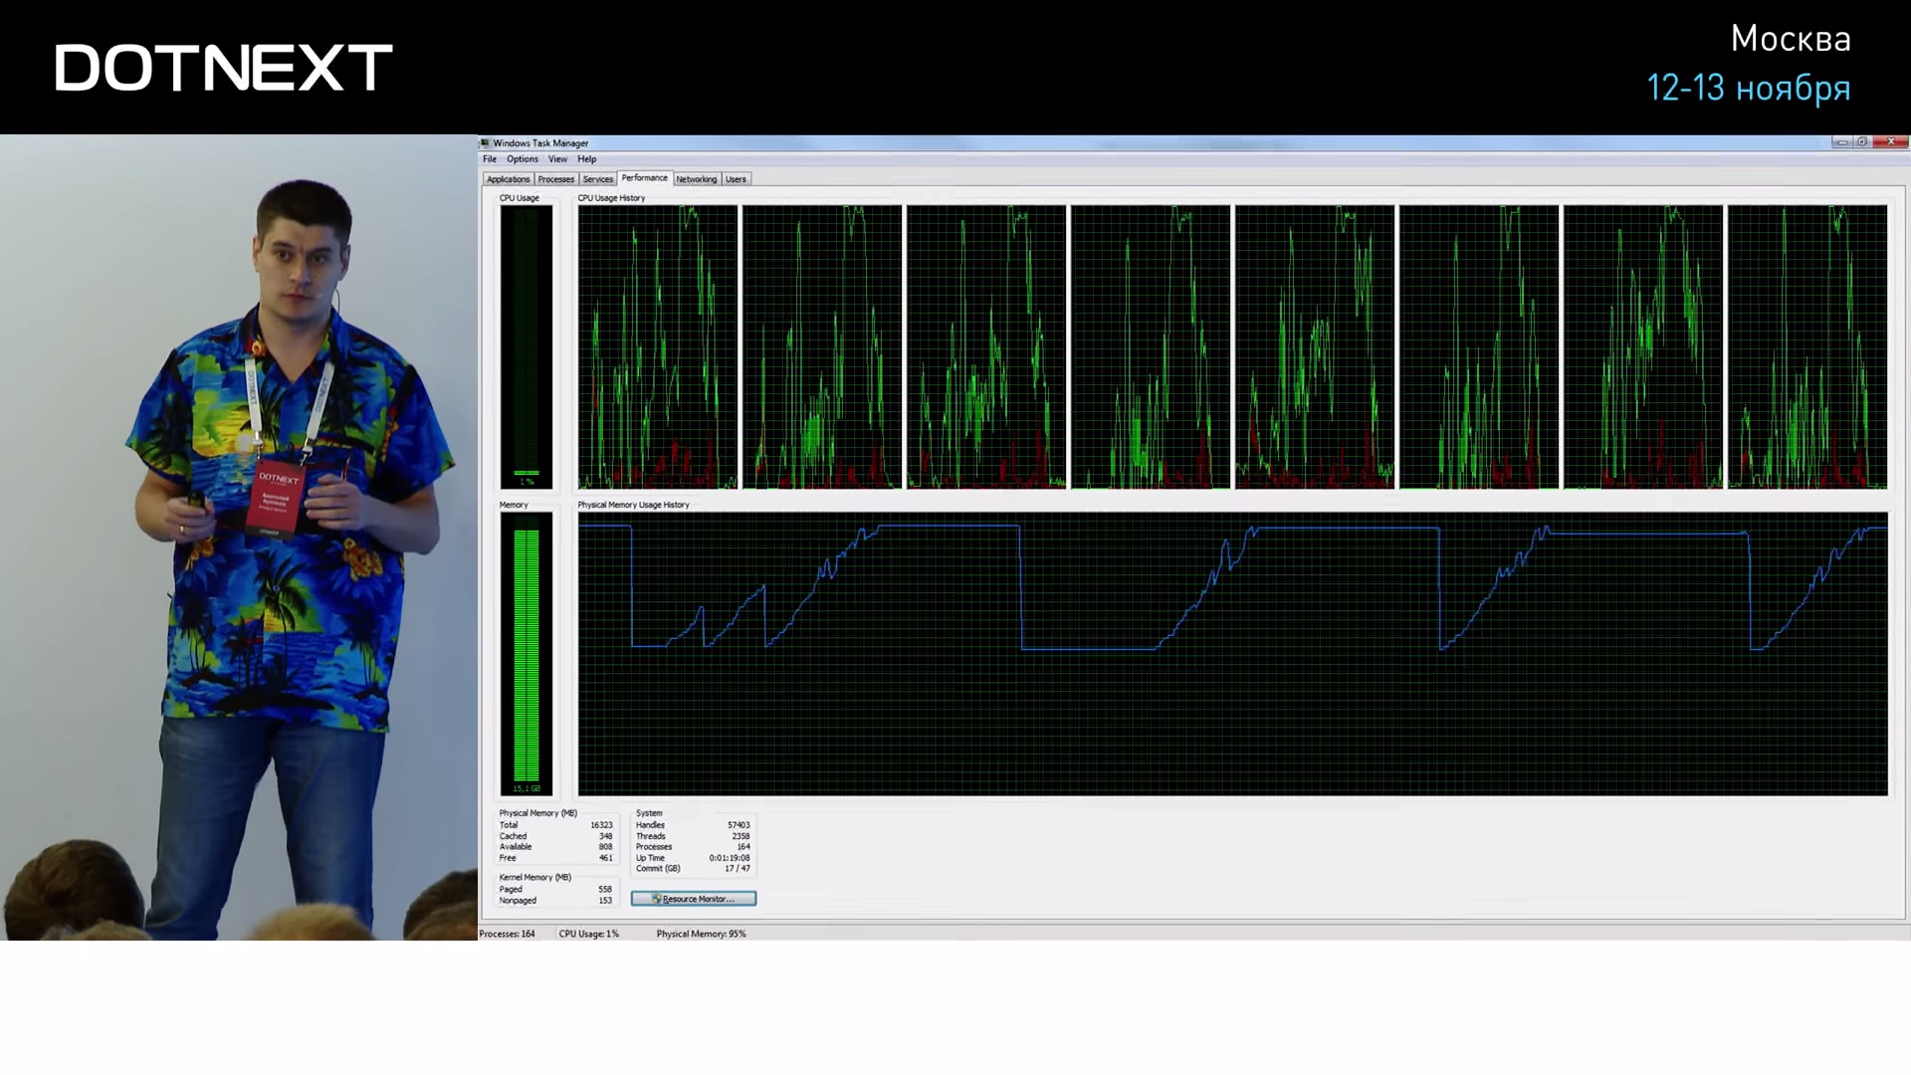The width and height of the screenshot is (1911, 1075).
Task: Click the Free memory value 461
Action: click(x=606, y=858)
